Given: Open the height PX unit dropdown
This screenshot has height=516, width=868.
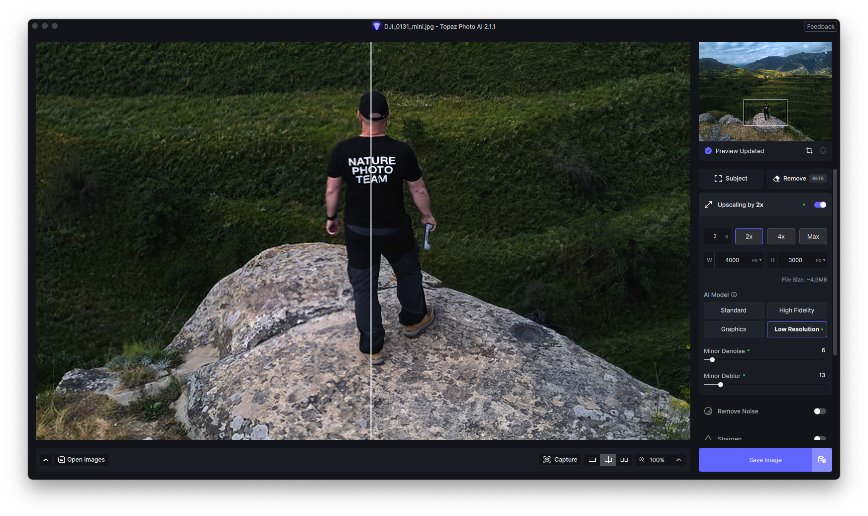Looking at the screenshot, I should [x=820, y=260].
